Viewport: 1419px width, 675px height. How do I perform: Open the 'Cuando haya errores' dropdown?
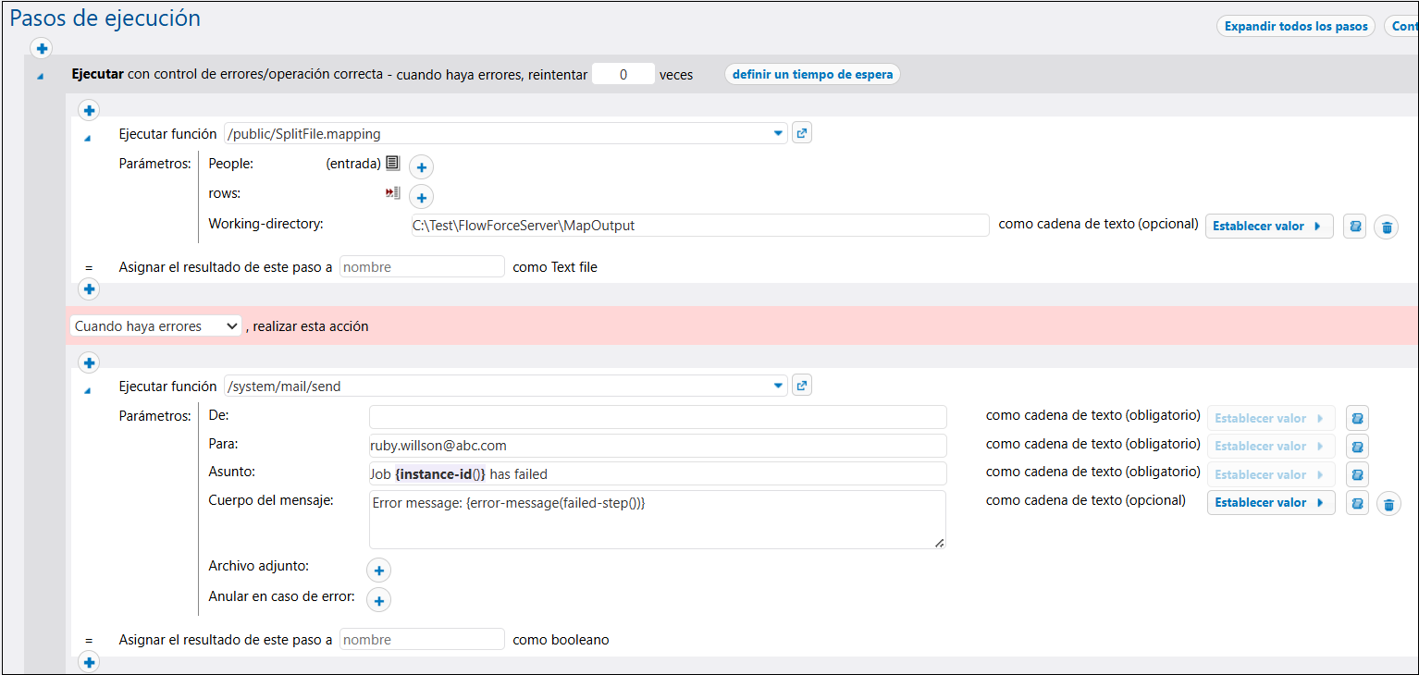point(155,325)
